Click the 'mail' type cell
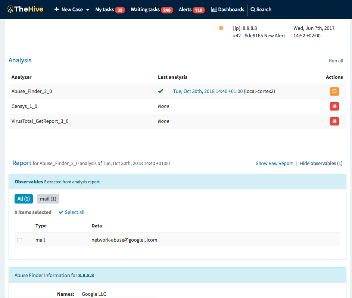Viewport: 352px width, 298px height. pos(40,240)
